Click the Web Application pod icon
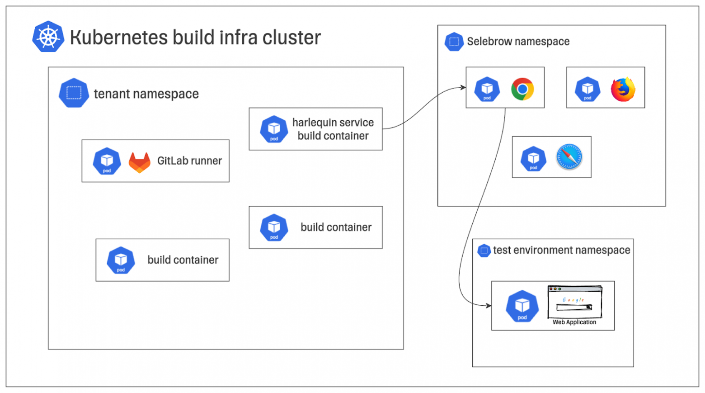The height and width of the screenshot is (393, 705). pos(522,306)
